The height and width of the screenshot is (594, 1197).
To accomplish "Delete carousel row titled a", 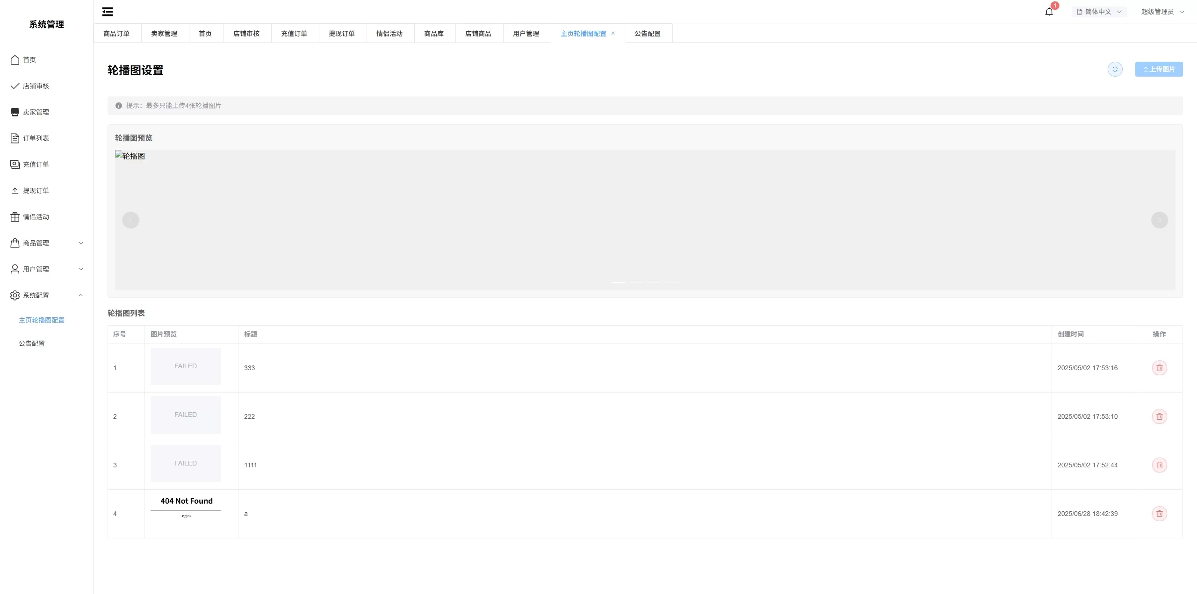I will coord(1159,514).
